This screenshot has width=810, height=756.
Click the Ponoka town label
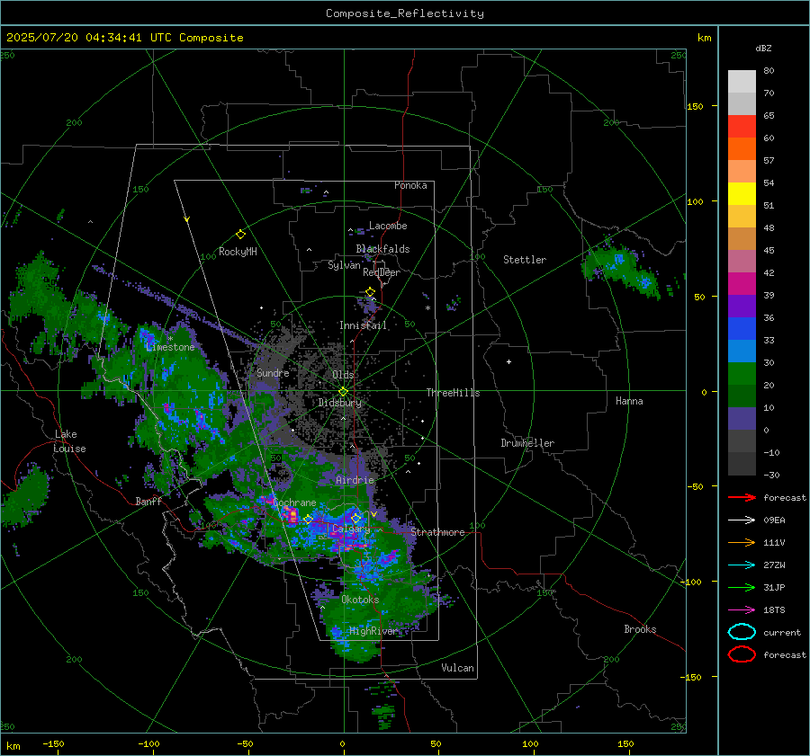coord(410,185)
